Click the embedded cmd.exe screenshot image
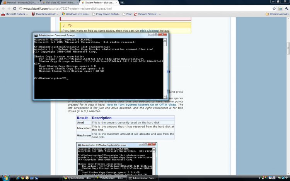This screenshot has height=181, width=290. coord(117,159)
